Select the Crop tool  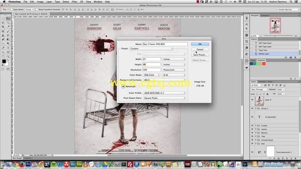point(3,27)
